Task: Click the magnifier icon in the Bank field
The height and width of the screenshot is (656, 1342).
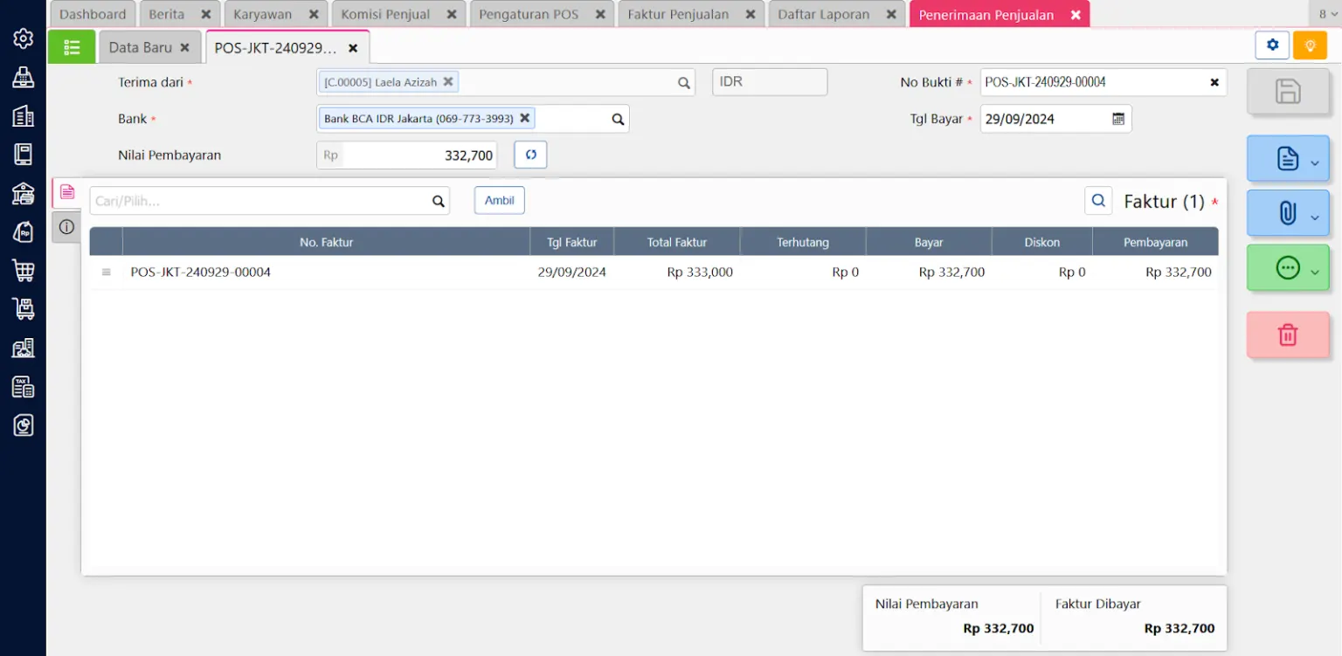Action: (618, 119)
